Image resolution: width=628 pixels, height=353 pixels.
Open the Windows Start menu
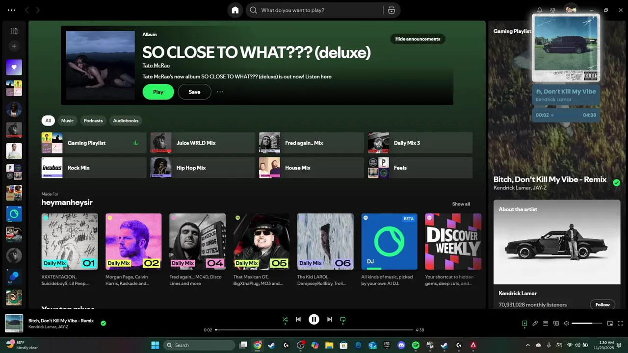(x=155, y=345)
